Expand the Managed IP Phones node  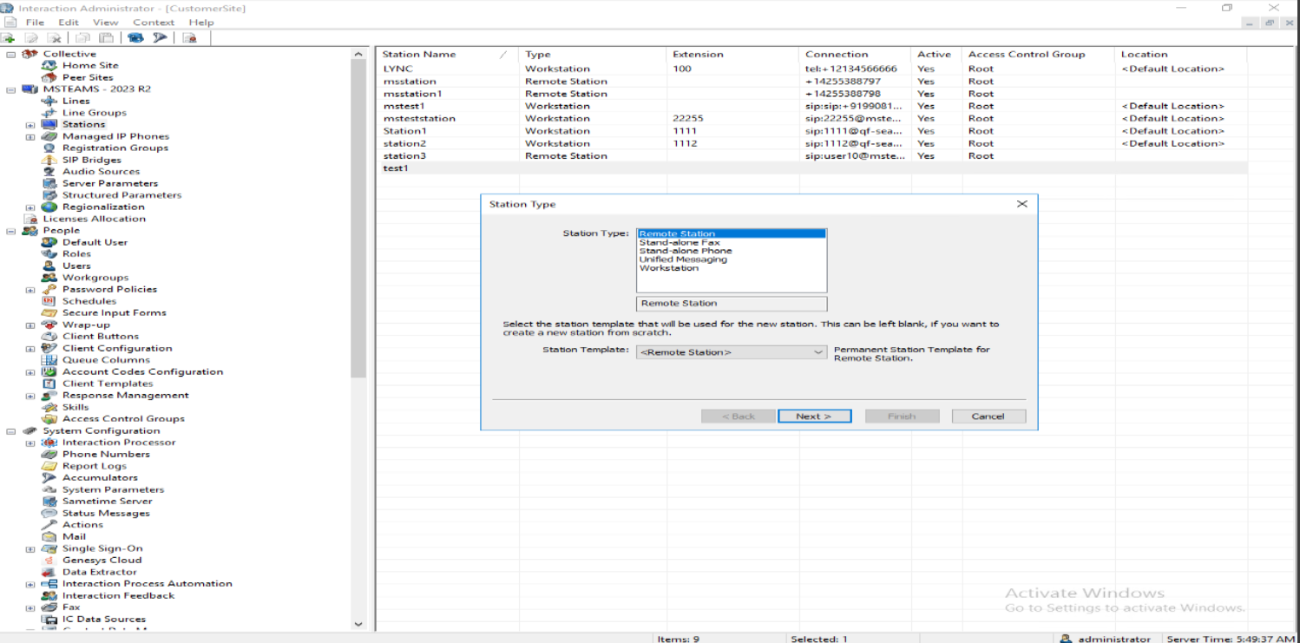[30, 136]
